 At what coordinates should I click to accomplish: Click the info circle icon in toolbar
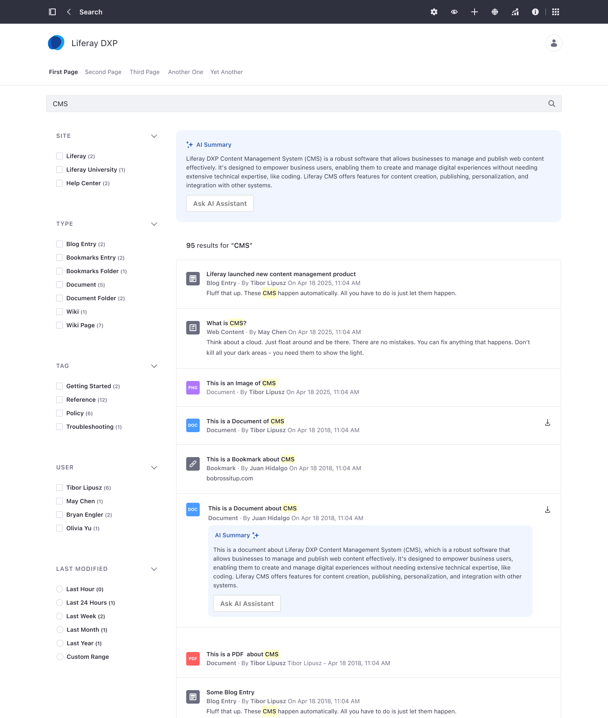pyautogui.click(x=535, y=12)
